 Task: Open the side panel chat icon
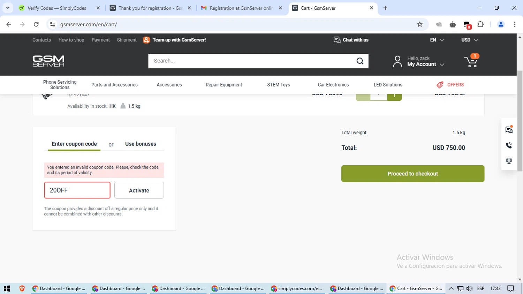click(x=509, y=130)
